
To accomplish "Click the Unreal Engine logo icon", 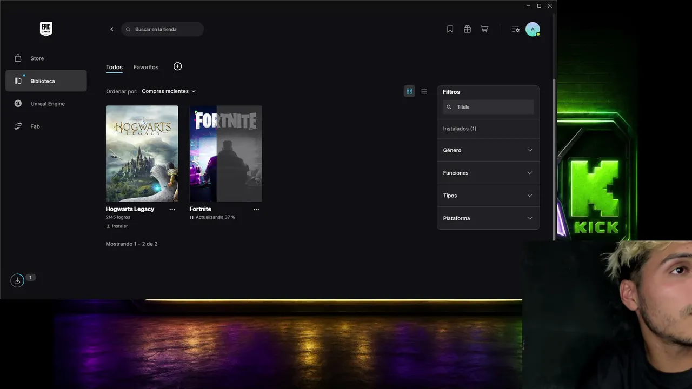I will point(18,103).
